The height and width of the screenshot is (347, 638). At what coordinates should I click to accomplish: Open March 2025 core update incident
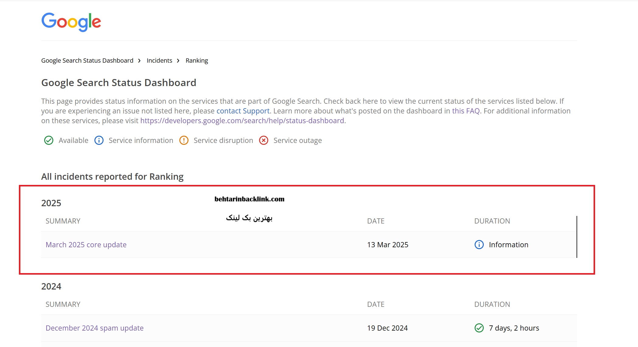click(86, 245)
